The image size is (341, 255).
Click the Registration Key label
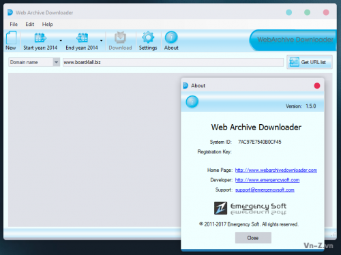[214, 151]
